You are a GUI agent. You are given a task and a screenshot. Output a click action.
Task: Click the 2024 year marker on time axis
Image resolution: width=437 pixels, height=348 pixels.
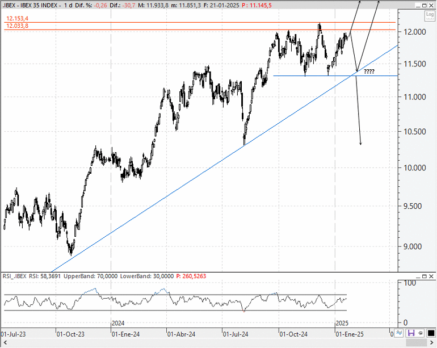click(x=118, y=324)
